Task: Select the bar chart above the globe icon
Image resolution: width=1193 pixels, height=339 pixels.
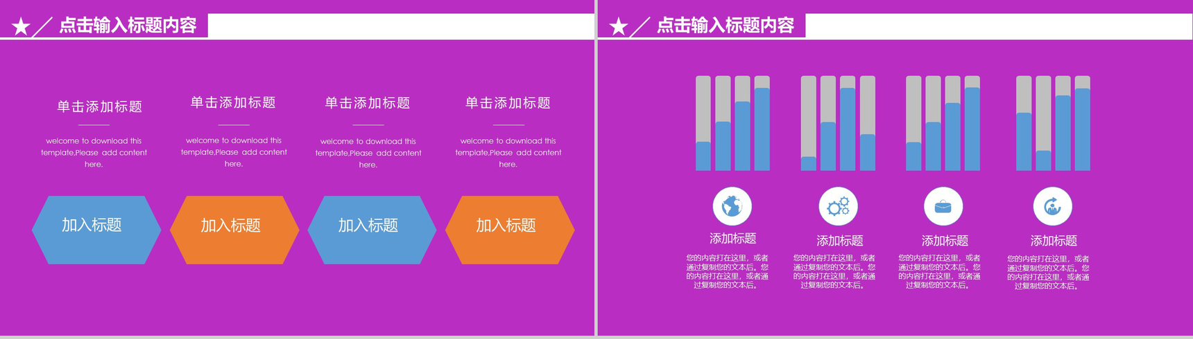Action: [732, 123]
